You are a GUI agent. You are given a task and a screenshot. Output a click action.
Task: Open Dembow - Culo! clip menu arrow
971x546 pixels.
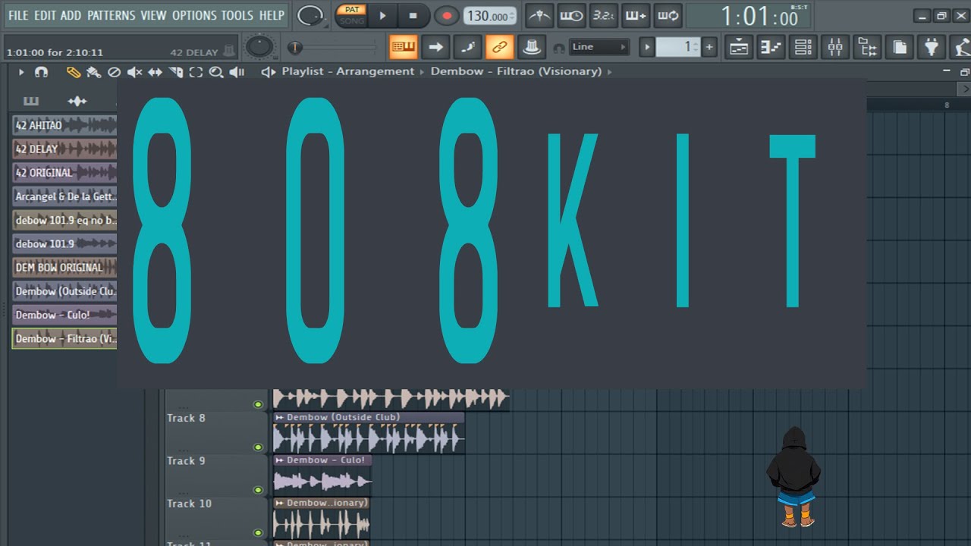[x=279, y=460]
